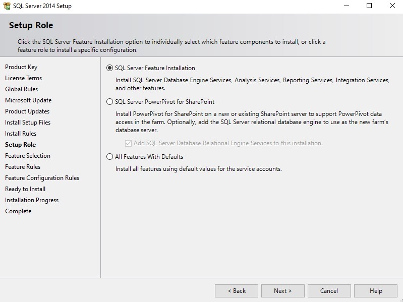Select the Product Updates step

tap(27, 111)
